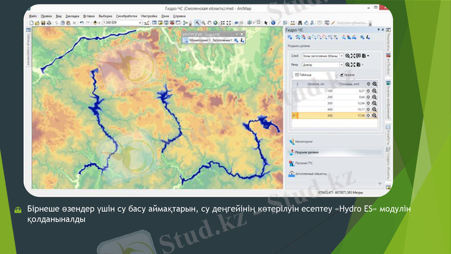The image size is (451, 254).
Task: Click the Full Extent globe icon
Action: [x=215, y=23]
